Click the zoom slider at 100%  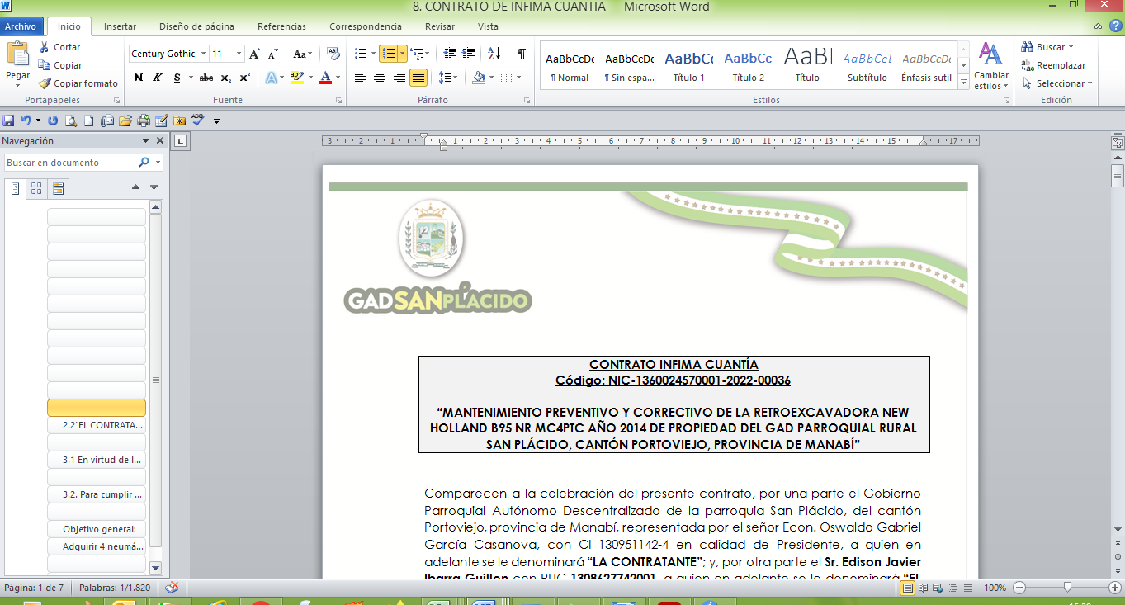[1067, 588]
